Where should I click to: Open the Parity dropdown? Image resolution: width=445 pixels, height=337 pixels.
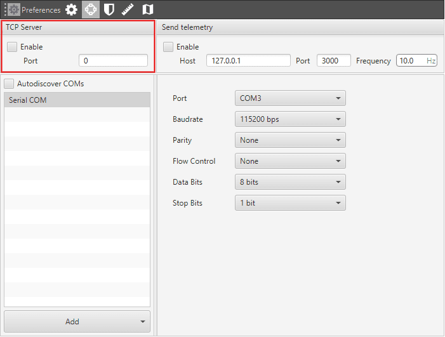tap(290, 140)
